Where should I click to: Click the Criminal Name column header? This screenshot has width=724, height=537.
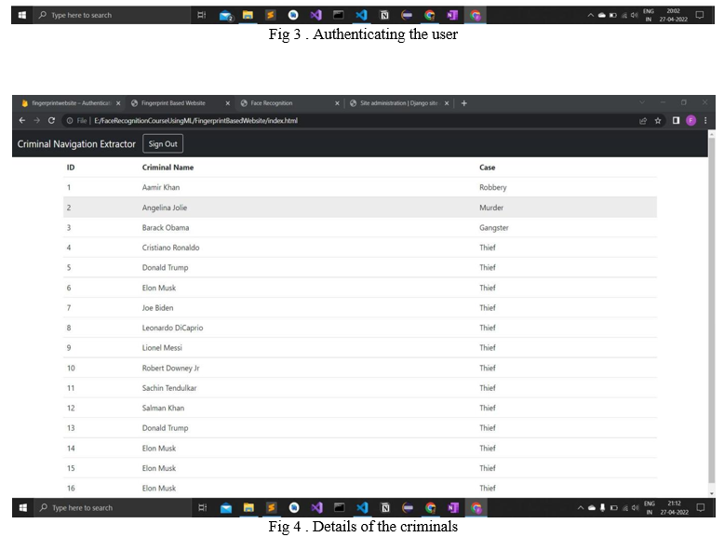pos(168,168)
